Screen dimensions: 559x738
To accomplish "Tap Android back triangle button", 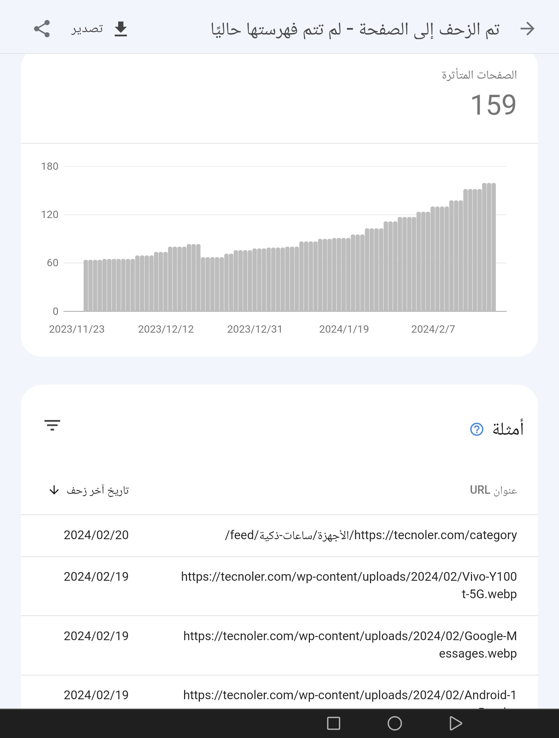I will pos(455,723).
